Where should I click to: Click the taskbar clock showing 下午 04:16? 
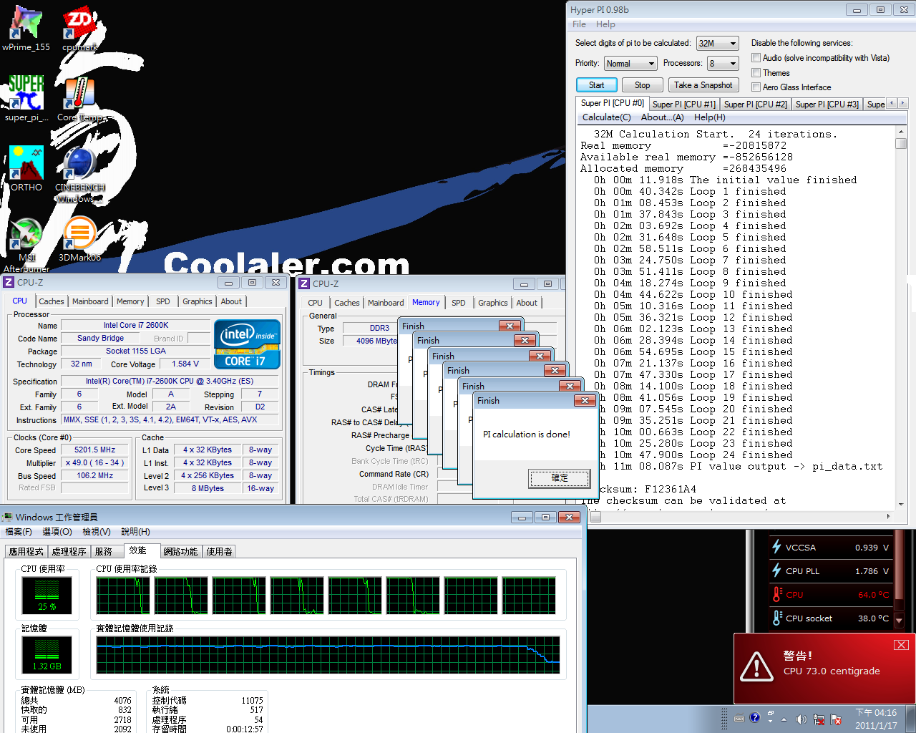point(876,719)
